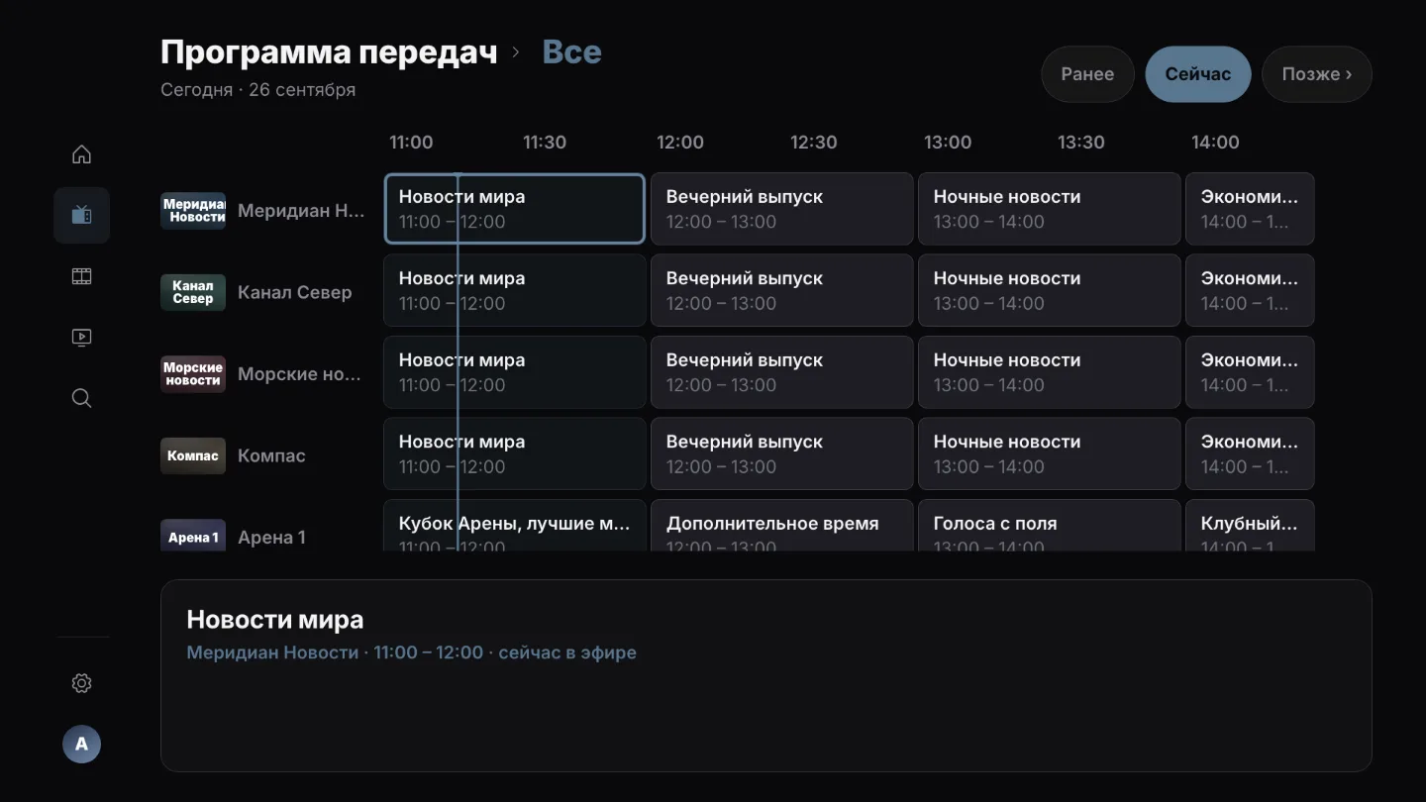Screen dimensions: 1426x802
Task: Select Морские новости channel logo
Action: click(x=193, y=374)
